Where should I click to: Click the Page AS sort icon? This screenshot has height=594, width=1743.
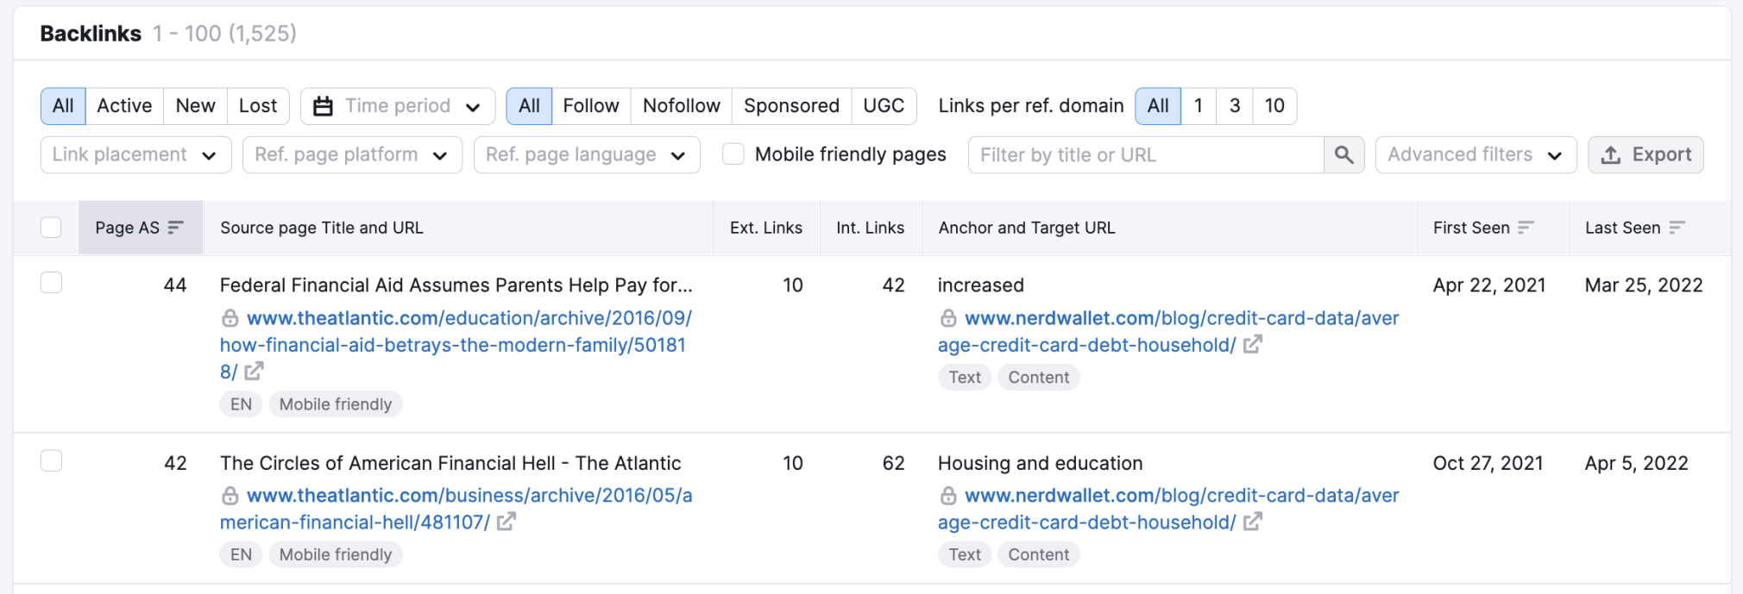click(x=176, y=228)
